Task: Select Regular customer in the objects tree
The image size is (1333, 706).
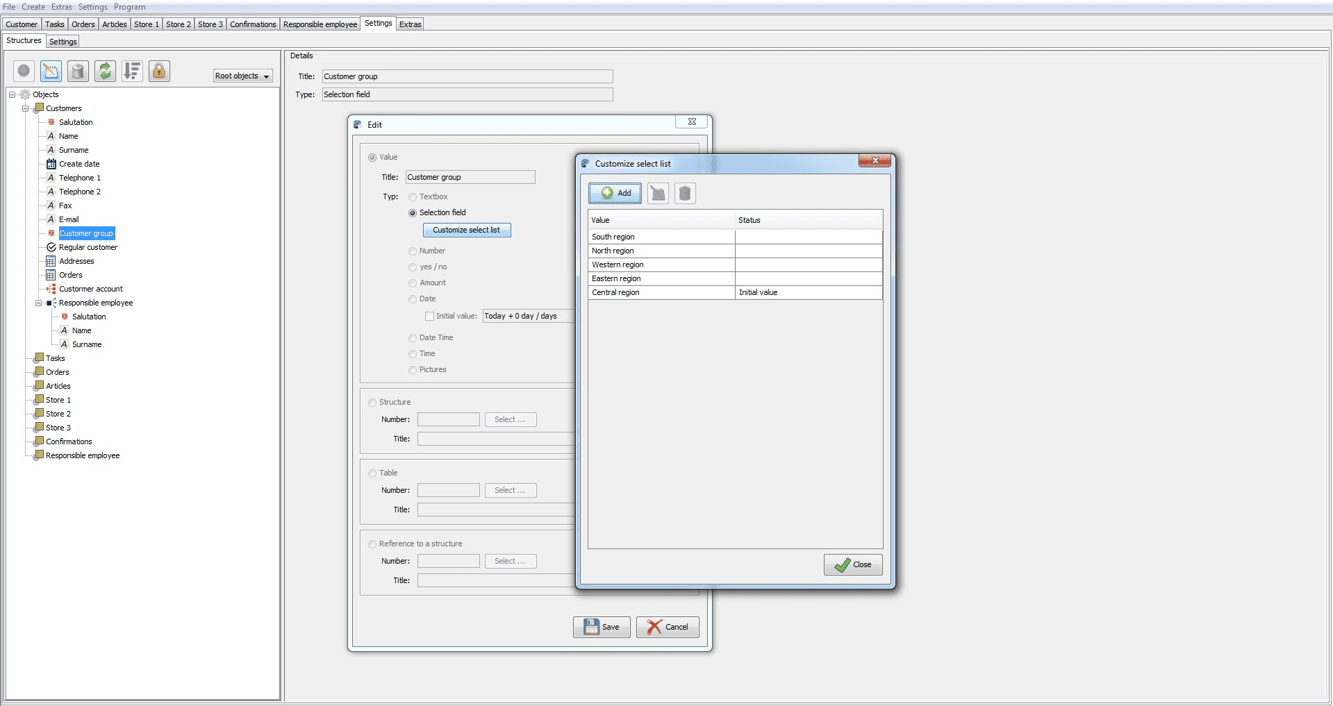Action: pyautogui.click(x=88, y=247)
